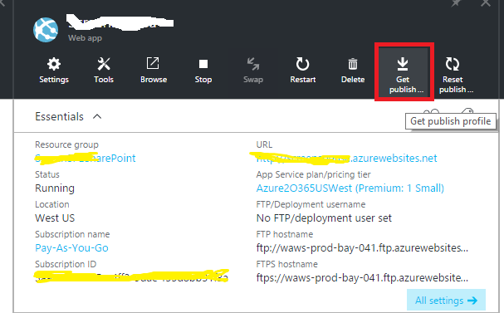Select the ftps:// hostname value
504x313 pixels.
tap(362, 277)
